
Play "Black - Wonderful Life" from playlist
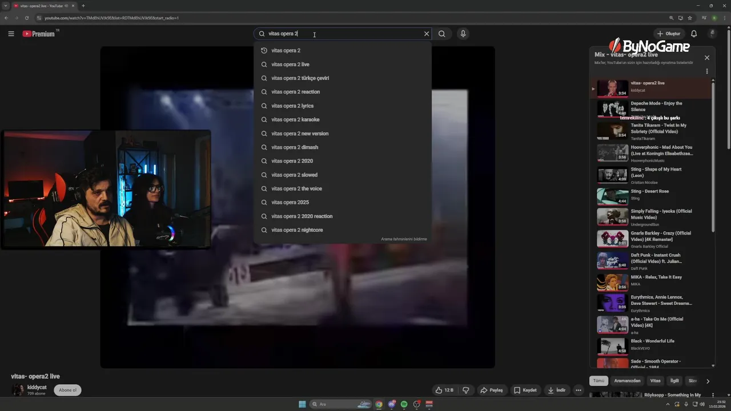(x=651, y=346)
